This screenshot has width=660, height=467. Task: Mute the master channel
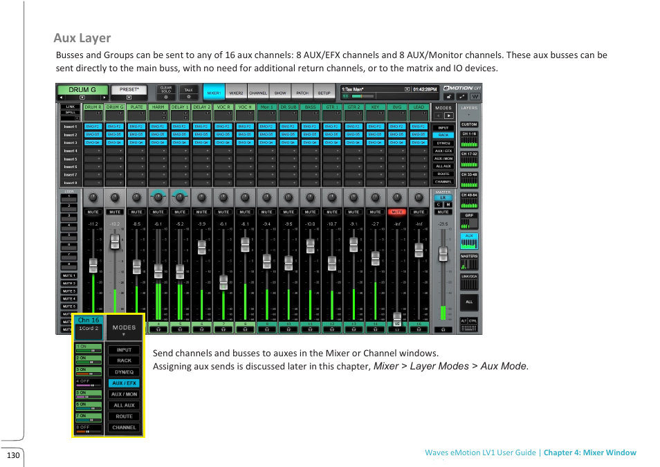(443, 212)
